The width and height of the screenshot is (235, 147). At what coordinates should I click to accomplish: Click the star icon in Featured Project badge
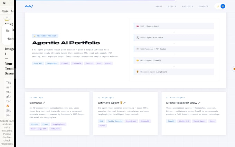[x=35, y=36]
